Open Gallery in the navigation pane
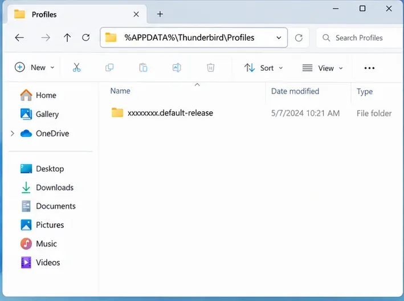The image size is (404, 301). [x=39, y=114]
